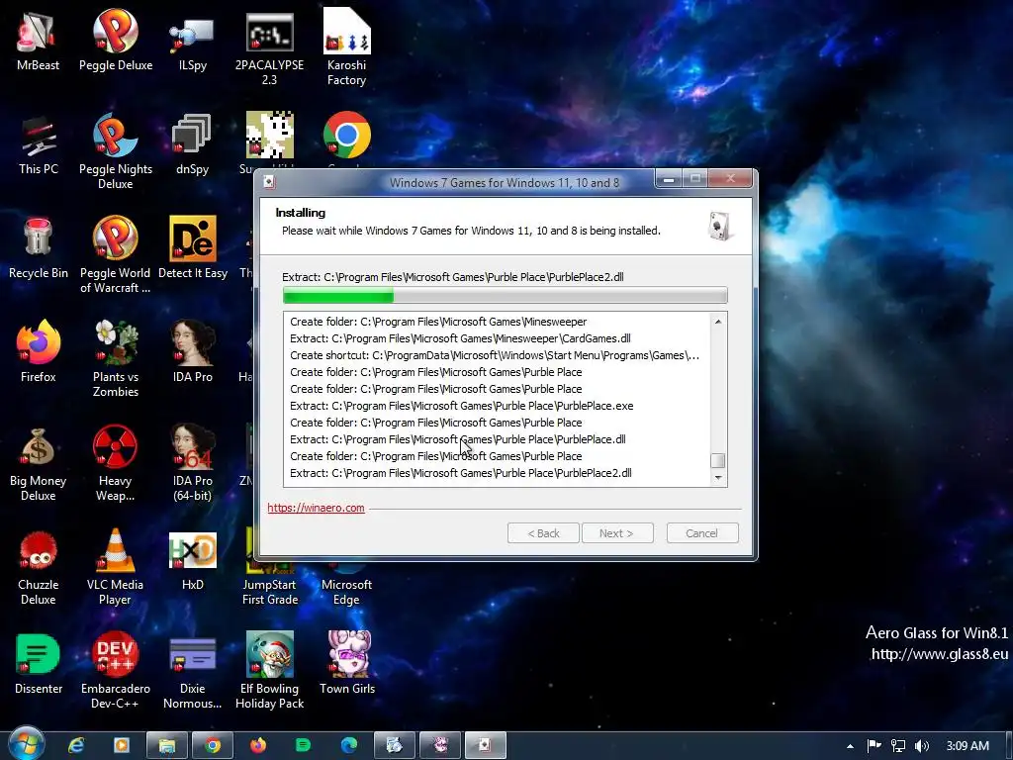Viewport: 1013px width, 760px height.
Task: Open File Explorer from the taskbar
Action: pos(166,745)
